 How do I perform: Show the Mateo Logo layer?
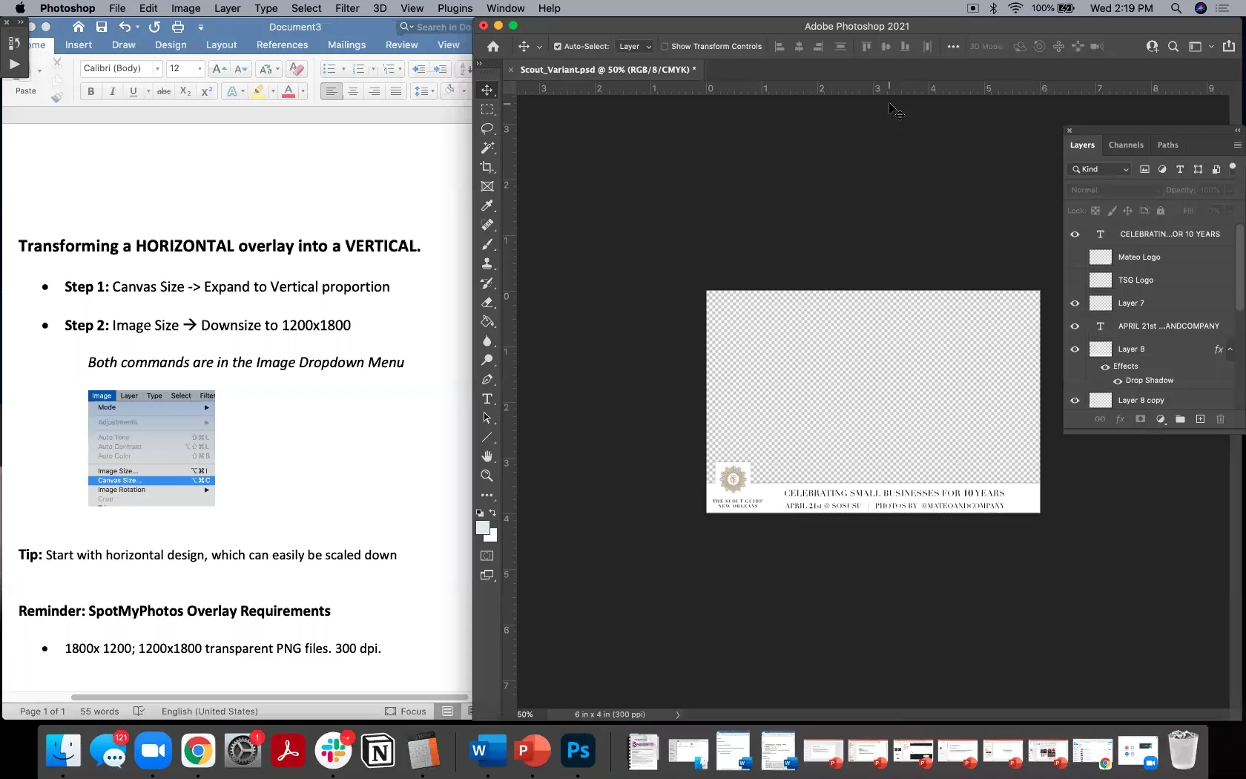(1075, 257)
